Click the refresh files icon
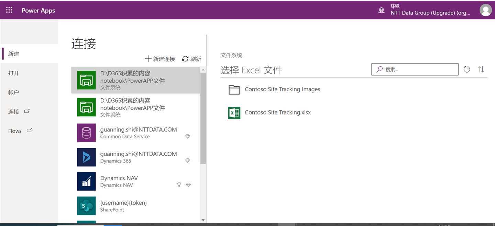This screenshot has width=495, height=226. point(466,69)
